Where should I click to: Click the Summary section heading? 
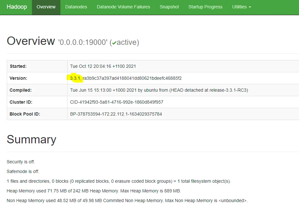(x=31, y=139)
